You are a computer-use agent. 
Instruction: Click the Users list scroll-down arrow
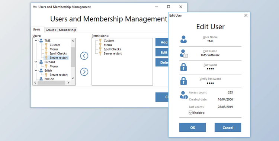73,78
